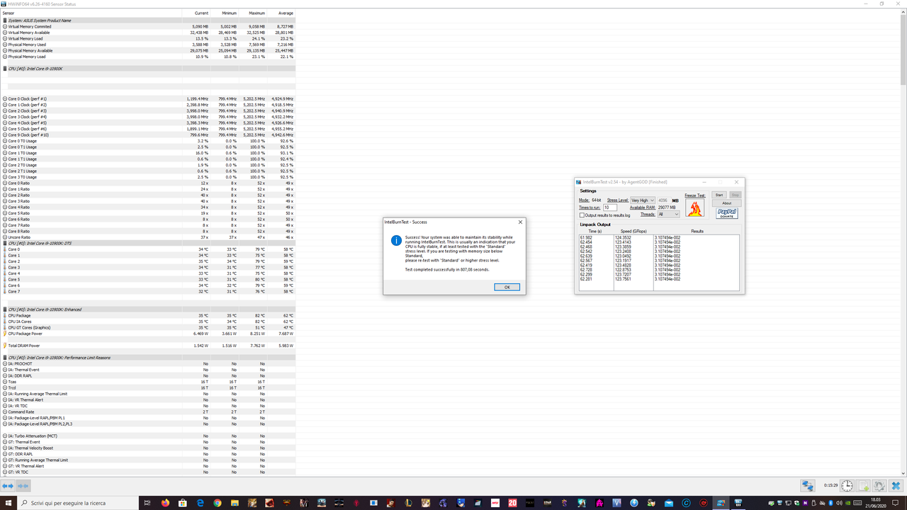The width and height of the screenshot is (907, 510).
Task: Click OK in the IntelBurnTest Success dialog
Action: point(506,287)
